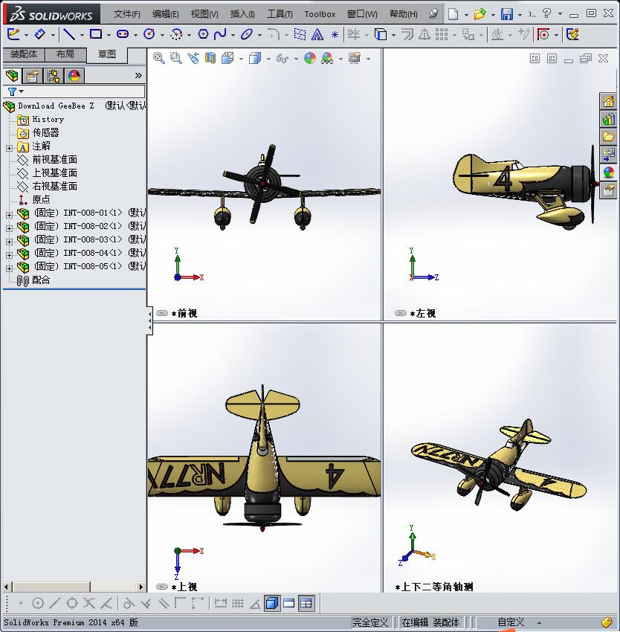Select the Polygon sketch tool
The width and height of the screenshot is (620, 632).
coord(203,34)
